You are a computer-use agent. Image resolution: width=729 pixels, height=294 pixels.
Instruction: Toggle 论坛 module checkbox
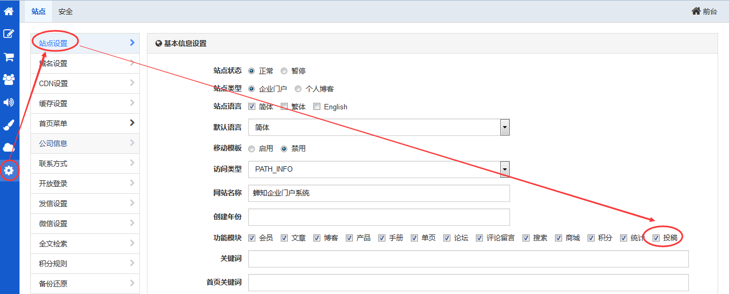pyautogui.click(x=447, y=238)
